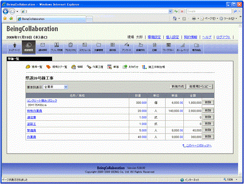Click the search magnifier icon

click(235, 11)
